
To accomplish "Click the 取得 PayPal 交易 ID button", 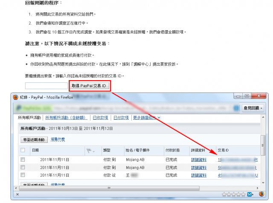I will click(90, 86).
